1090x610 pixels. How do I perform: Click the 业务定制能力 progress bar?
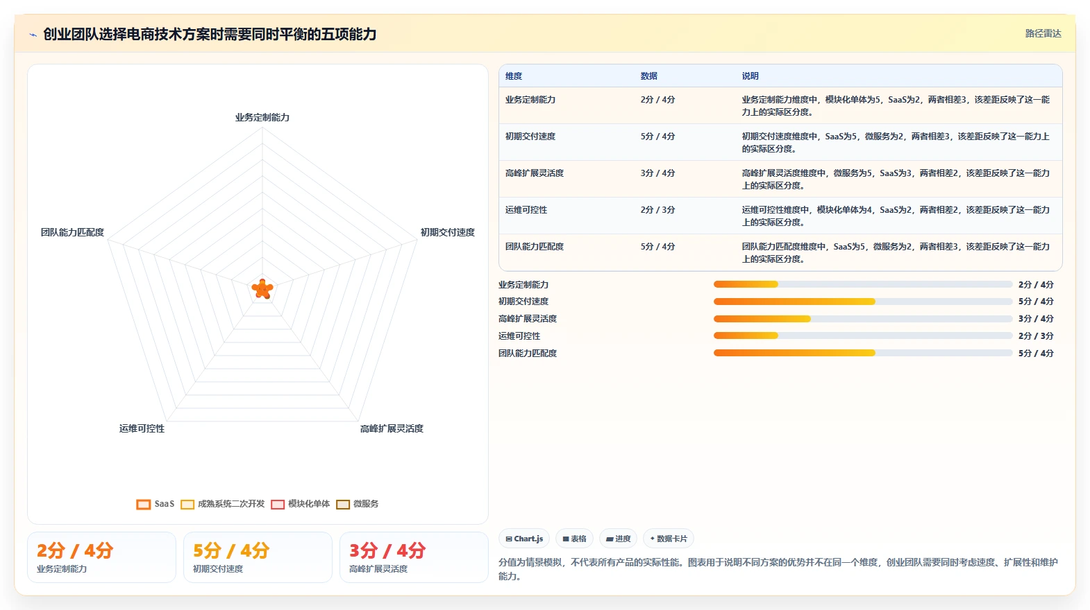pos(863,284)
